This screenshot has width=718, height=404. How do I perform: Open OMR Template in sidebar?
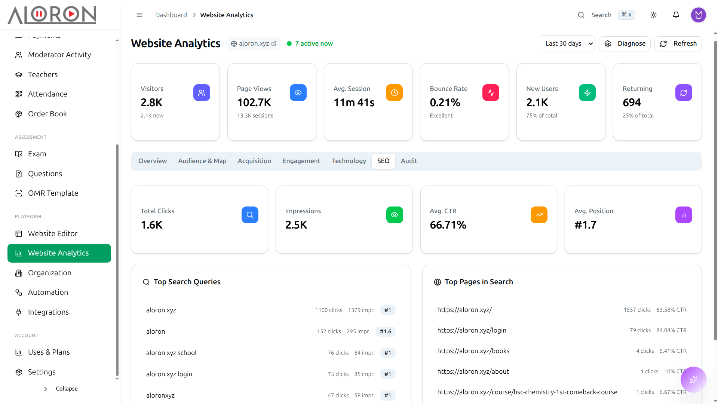tap(59, 193)
